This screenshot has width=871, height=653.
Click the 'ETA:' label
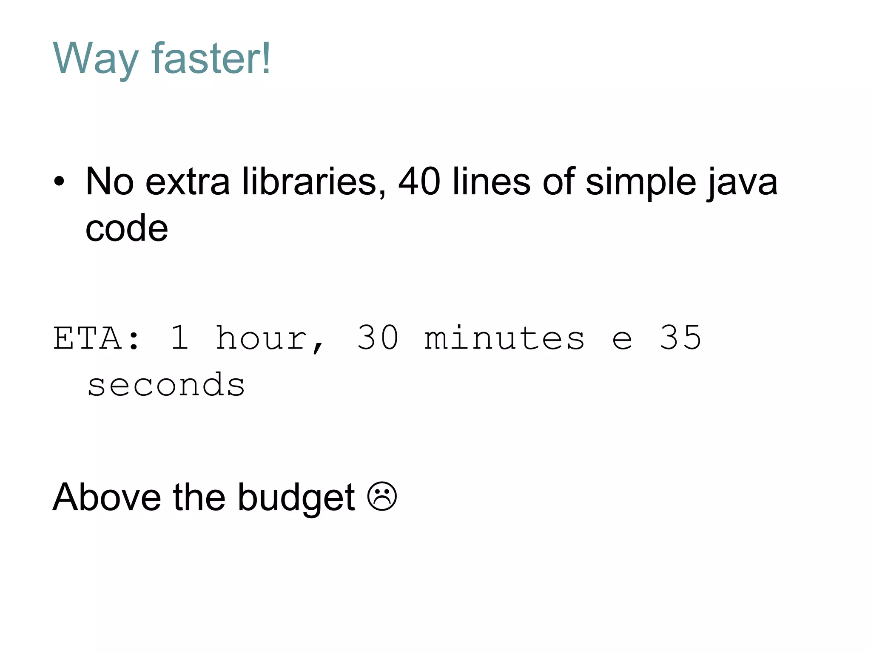[x=96, y=338]
